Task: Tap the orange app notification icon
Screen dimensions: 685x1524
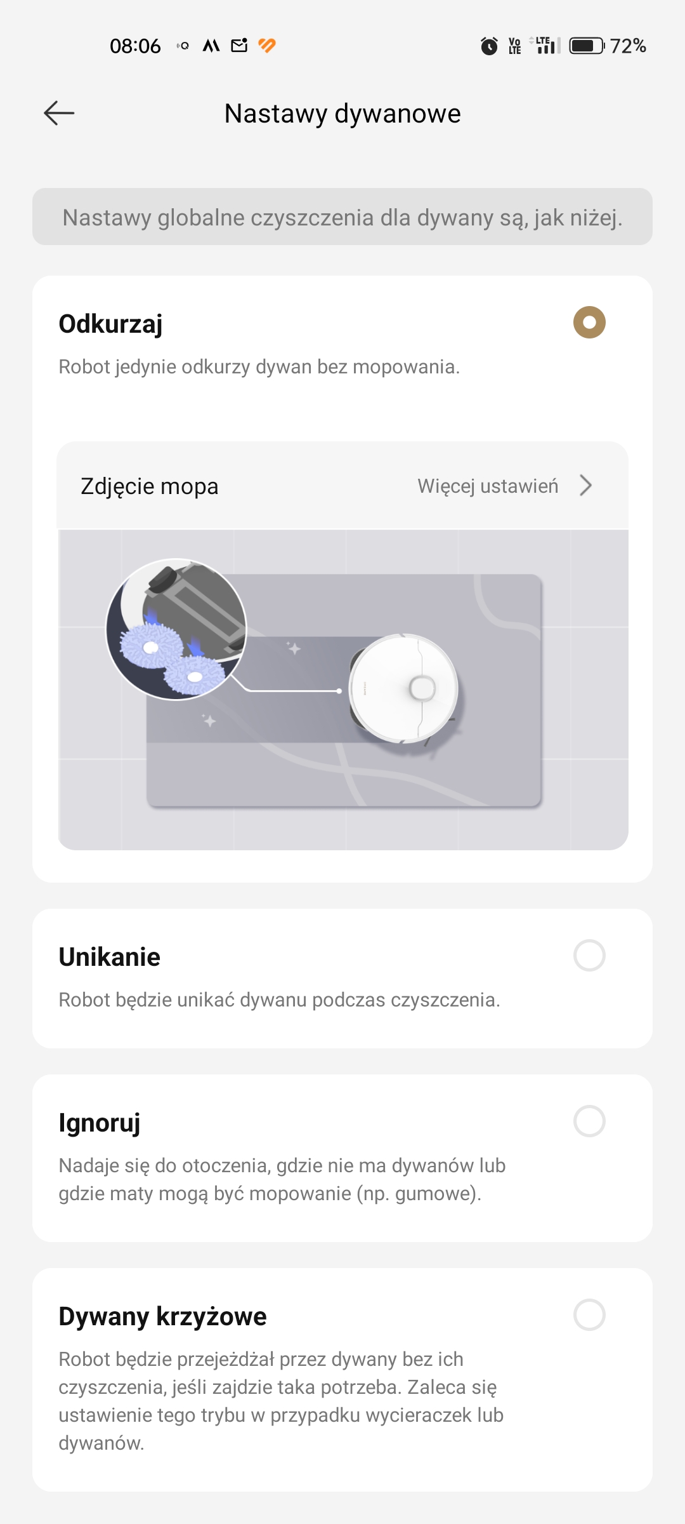Action: pos(267,45)
